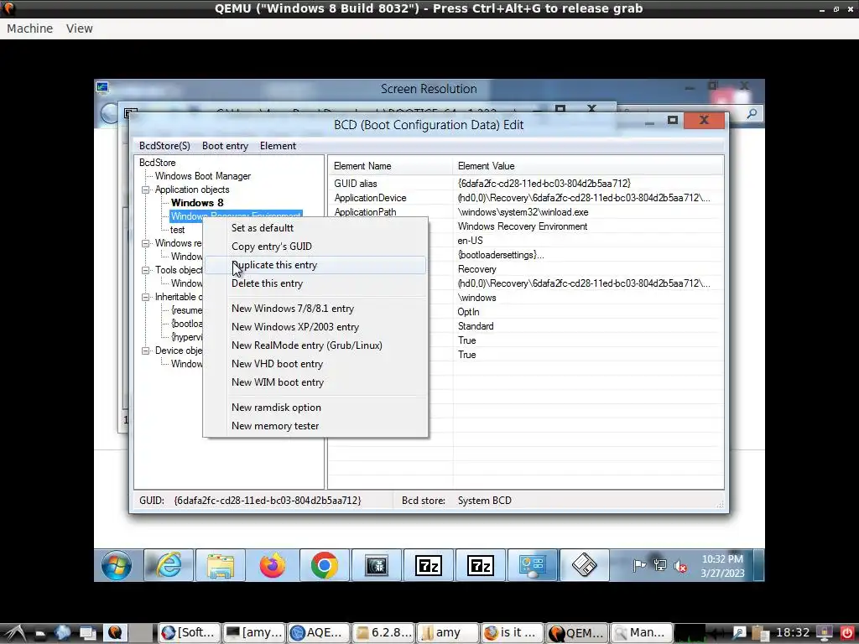Click the {bootloadersettings}... value
859x644 pixels.
(x=501, y=255)
